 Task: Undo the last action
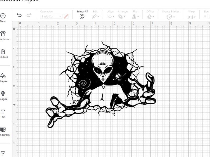click(19, 15)
